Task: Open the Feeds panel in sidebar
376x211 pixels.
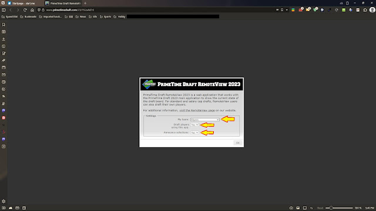Action: click(4, 96)
